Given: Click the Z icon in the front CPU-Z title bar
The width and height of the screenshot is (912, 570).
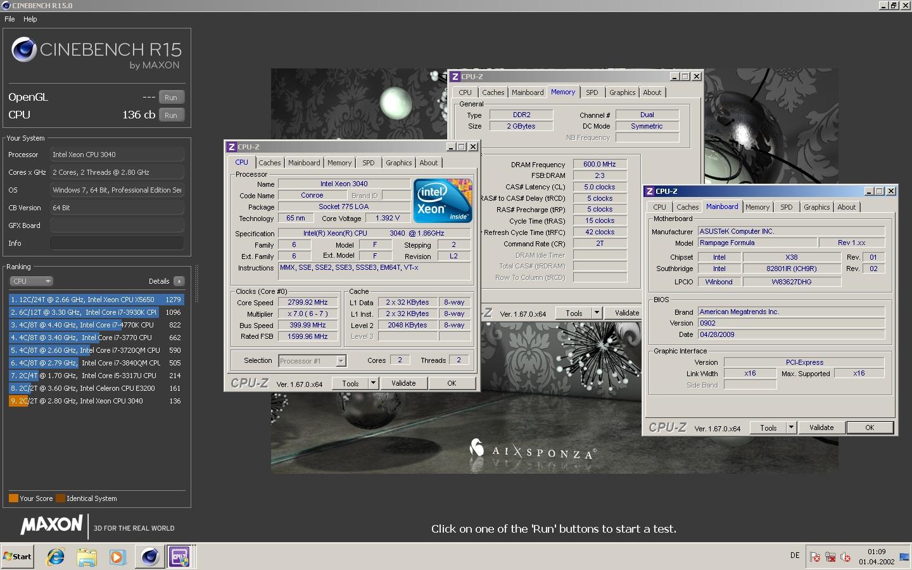Looking at the screenshot, I should (232, 147).
